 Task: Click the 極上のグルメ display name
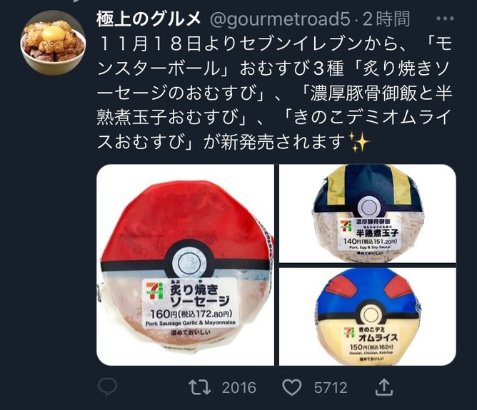coord(149,19)
